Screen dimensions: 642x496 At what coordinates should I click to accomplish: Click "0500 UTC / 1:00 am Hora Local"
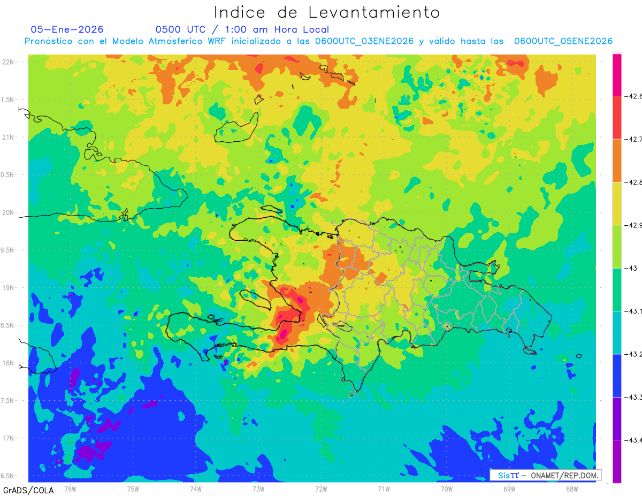[x=242, y=29]
